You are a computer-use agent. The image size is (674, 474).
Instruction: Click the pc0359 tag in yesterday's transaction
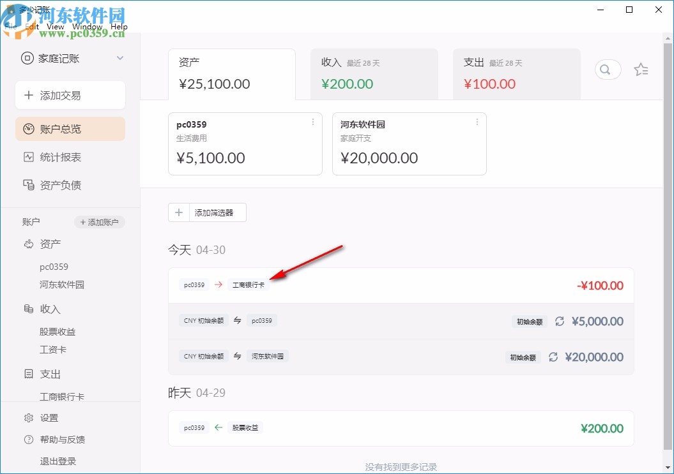click(x=194, y=427)
